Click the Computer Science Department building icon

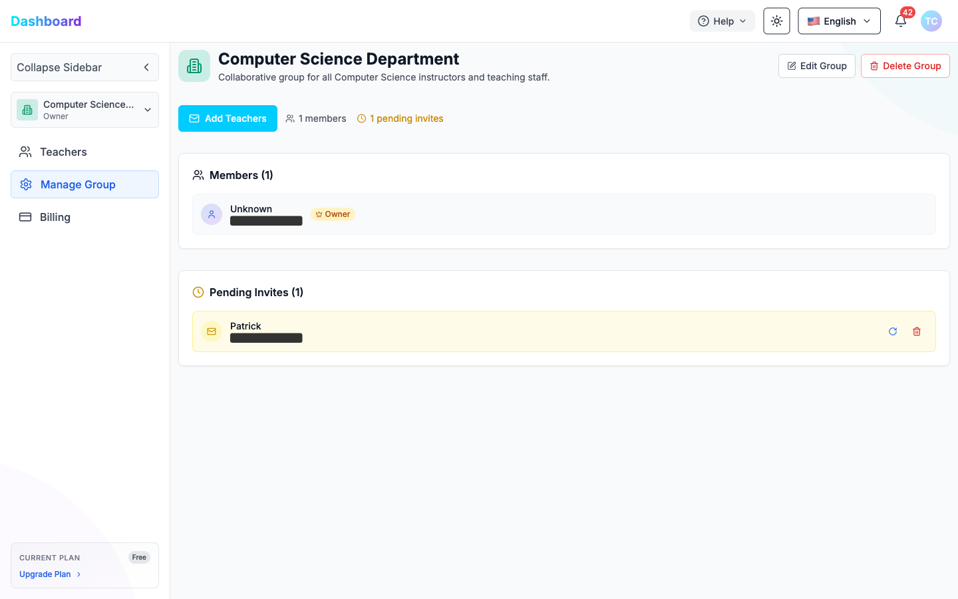[x=194, y=65]
